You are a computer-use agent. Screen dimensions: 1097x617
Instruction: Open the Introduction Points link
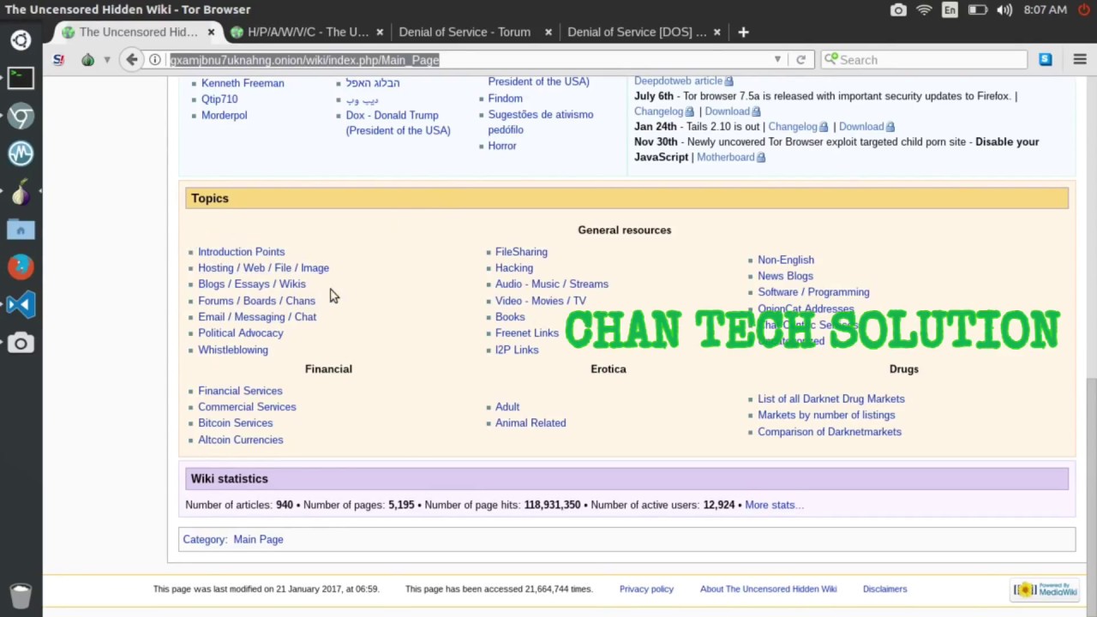click(241, 252)
